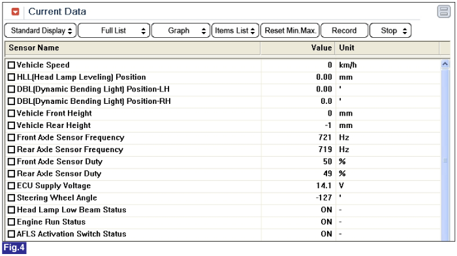The height and width of the screenshot is (256, 457).
Task: Select the ECU Supply Voltage label
Action: pos(54,185)
